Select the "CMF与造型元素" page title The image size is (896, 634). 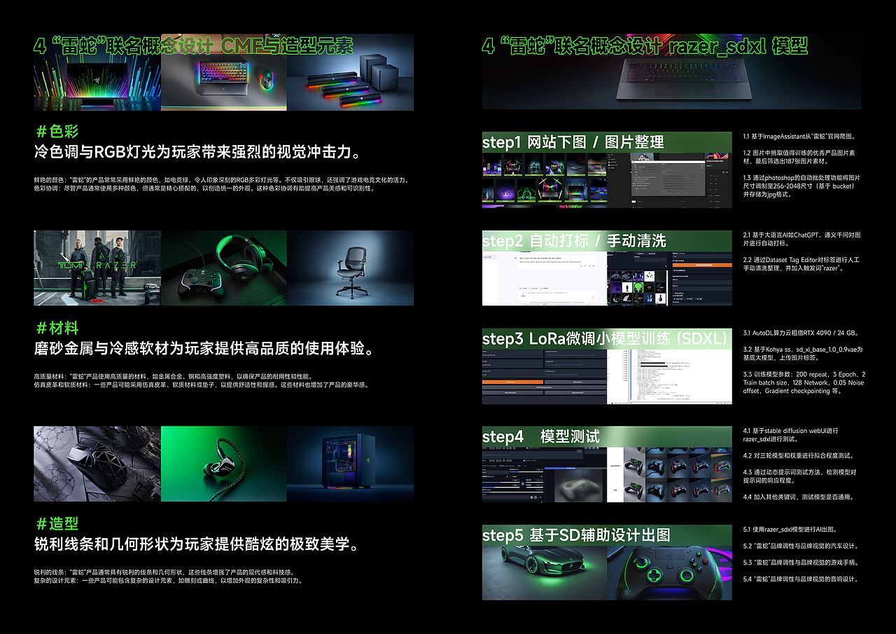(x=286, y=46)
